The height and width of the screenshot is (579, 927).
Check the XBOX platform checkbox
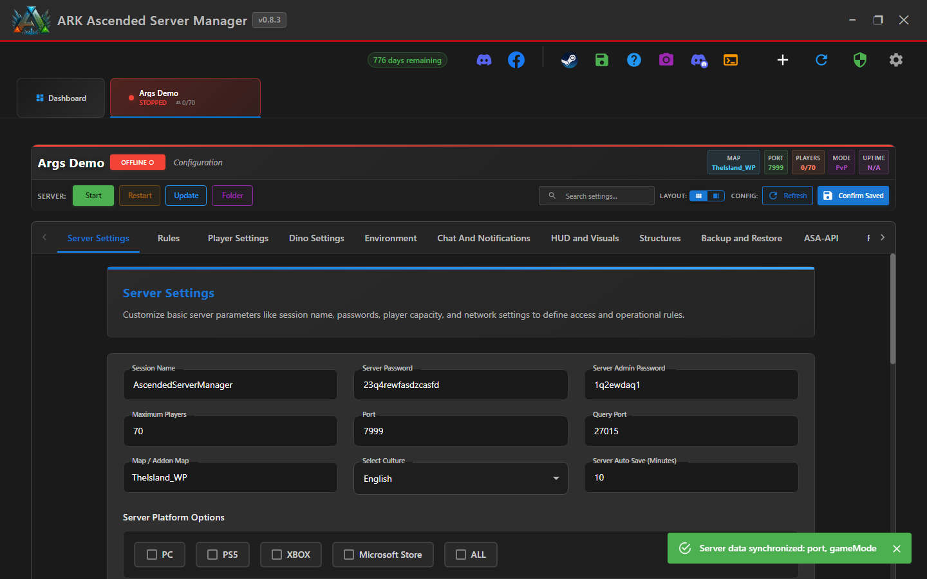pos(277,555)
